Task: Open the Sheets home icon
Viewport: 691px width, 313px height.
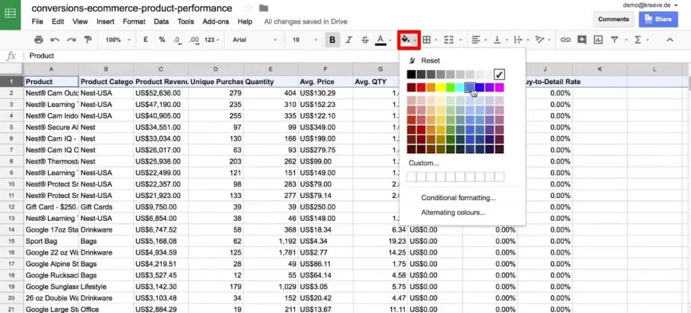Action: [x=10, y=14]
